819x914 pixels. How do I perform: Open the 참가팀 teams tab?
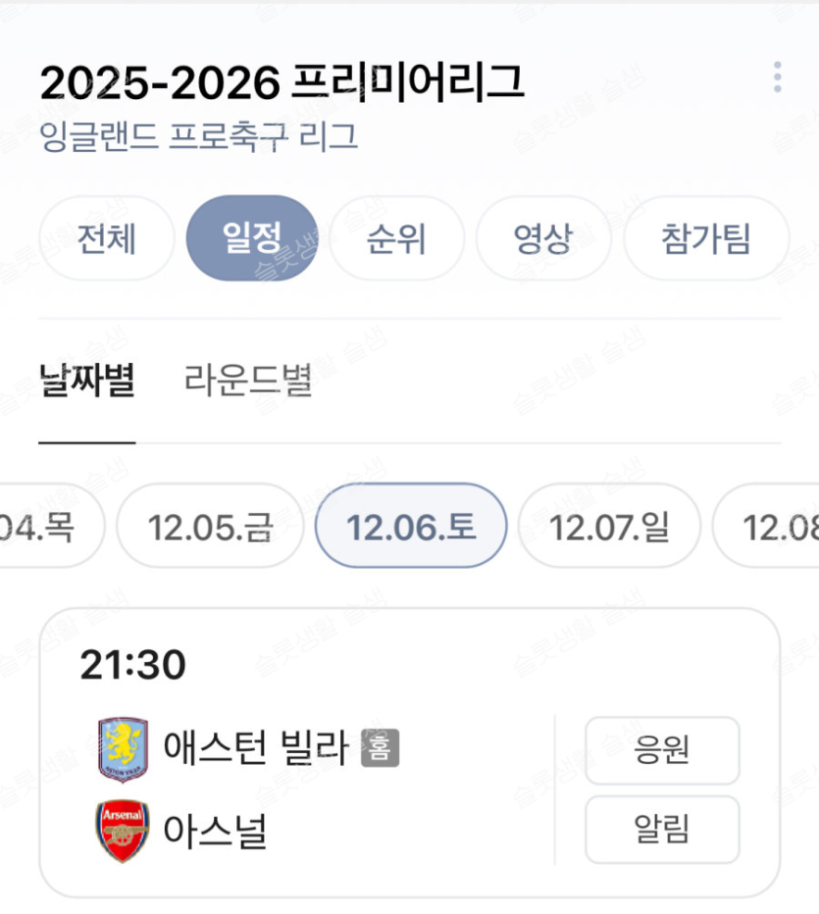(705, 239)
